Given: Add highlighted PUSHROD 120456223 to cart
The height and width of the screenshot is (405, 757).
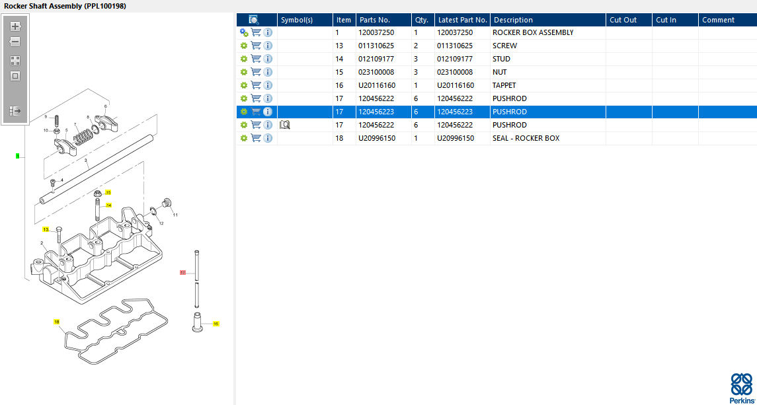Looking at the screenshot, I should pos(257,112).
